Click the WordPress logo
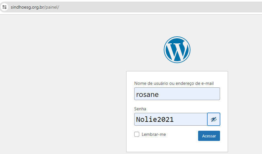This screenshot has width=262, height=154. (x=177, y=49)
